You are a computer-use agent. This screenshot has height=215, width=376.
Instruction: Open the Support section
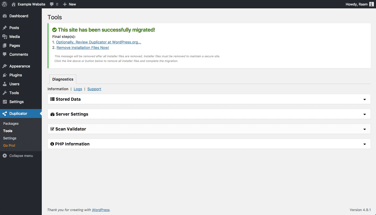pyautogui.click(x=94, y=89)
